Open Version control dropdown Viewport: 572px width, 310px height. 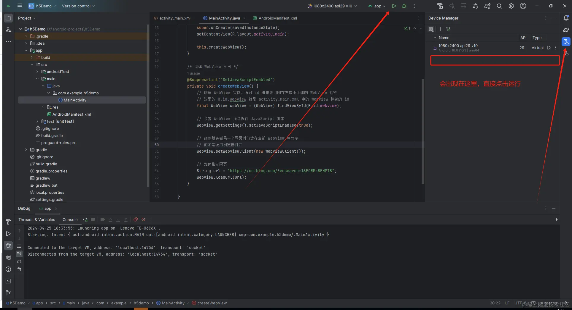(78, 6)
